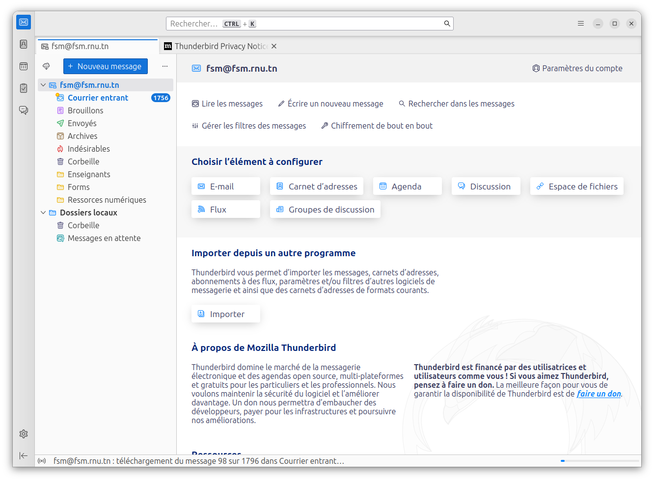Collapse the Dossiers locaux tree

coord(43,213)
